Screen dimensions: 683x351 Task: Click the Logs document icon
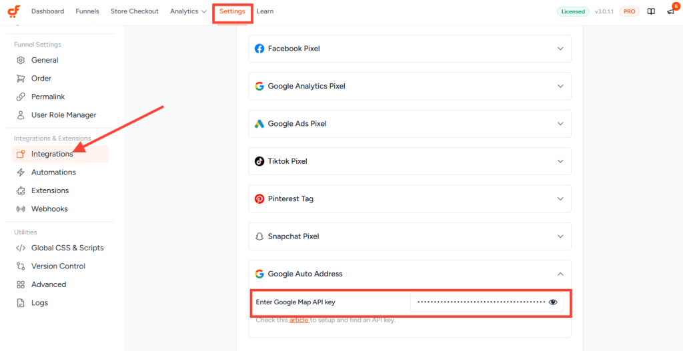(x=21, y=303)
